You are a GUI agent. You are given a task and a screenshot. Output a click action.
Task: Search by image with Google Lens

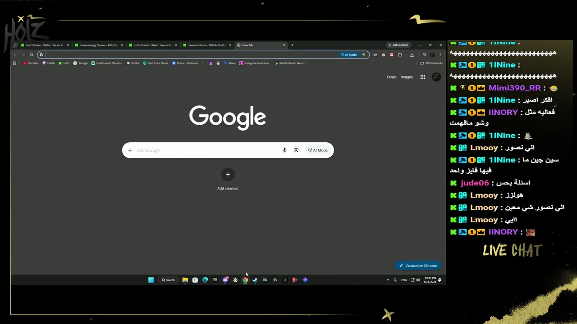coord(296,150)
